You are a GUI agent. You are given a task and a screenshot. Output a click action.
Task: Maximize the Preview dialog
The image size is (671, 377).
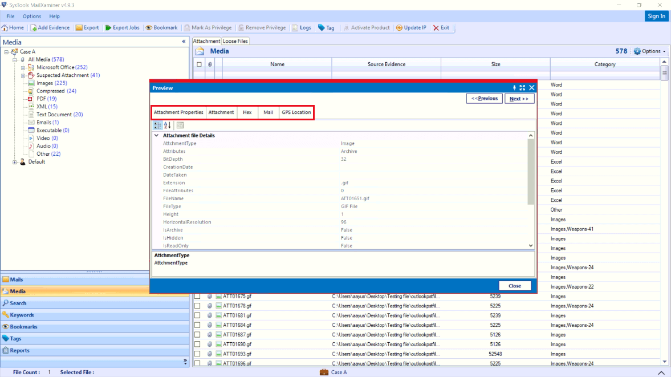[523, 88]
